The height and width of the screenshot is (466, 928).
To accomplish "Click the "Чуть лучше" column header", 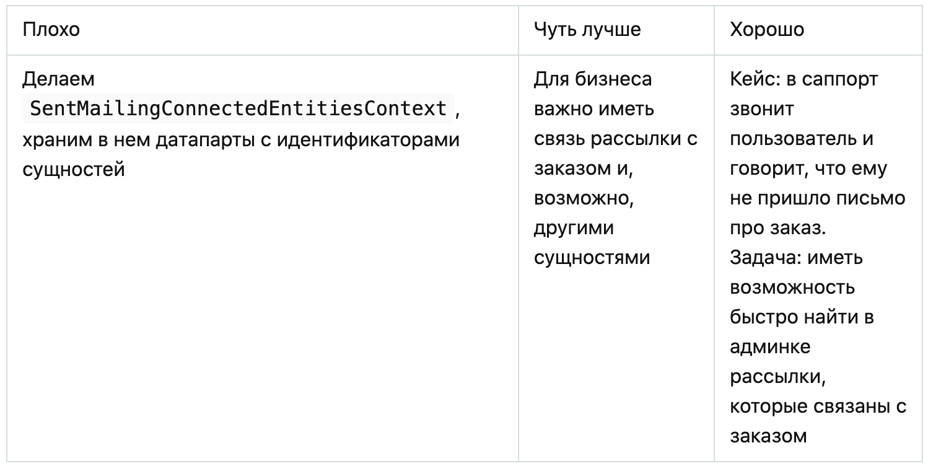I will tap(587, 29).
